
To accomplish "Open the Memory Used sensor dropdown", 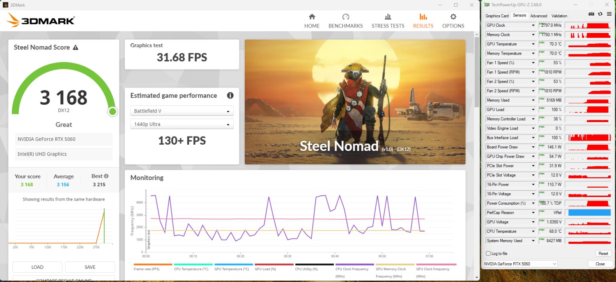I will [x=533, y=100].
